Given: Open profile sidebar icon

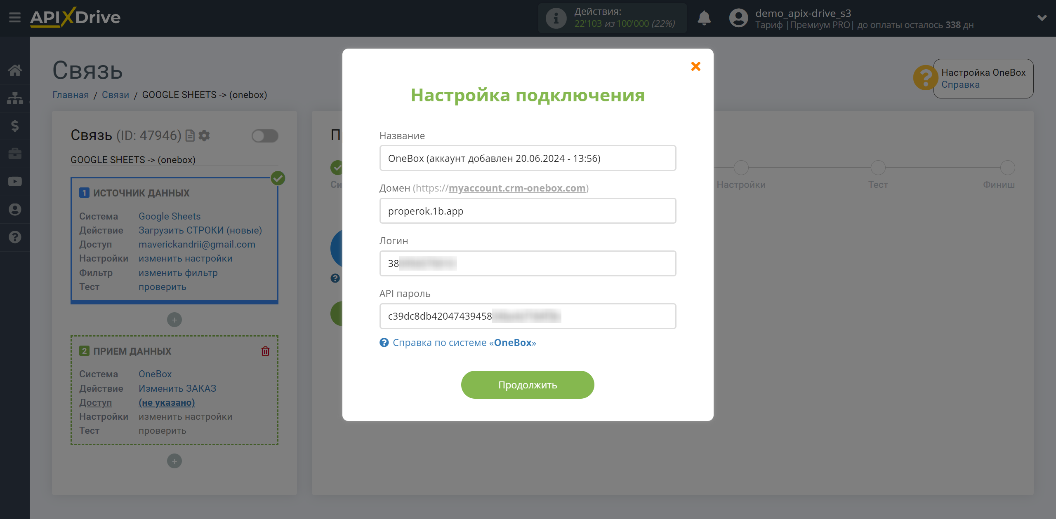Looking at the screenshot, I should 15,209.
